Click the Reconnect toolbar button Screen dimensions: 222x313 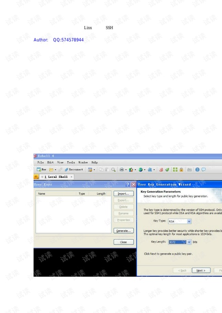(x=74, y=170)
